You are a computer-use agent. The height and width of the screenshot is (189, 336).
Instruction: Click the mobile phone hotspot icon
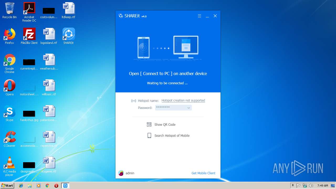coord(149,135)
